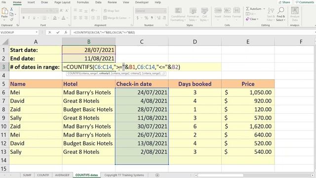316x178 pixels.
Task: Switch to the COUNTIF sheet tab
Action: click(x=43, y=175)
